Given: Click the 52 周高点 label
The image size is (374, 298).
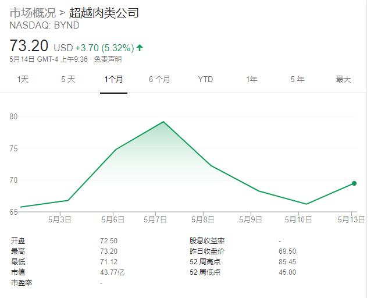Looking at the screenshot, I should (205, 262).
